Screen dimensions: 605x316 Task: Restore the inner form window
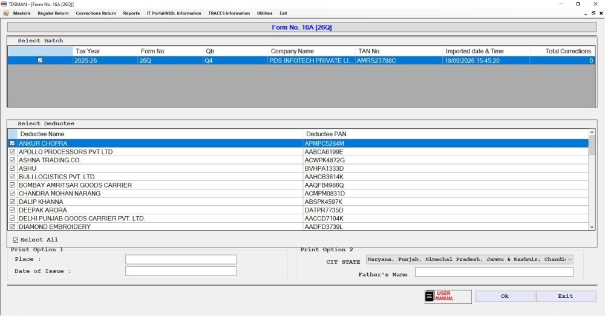pos(594,13)
